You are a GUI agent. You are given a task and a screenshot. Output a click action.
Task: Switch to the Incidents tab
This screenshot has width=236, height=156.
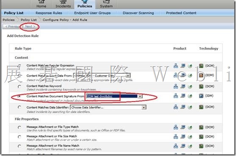pos(63,4)
